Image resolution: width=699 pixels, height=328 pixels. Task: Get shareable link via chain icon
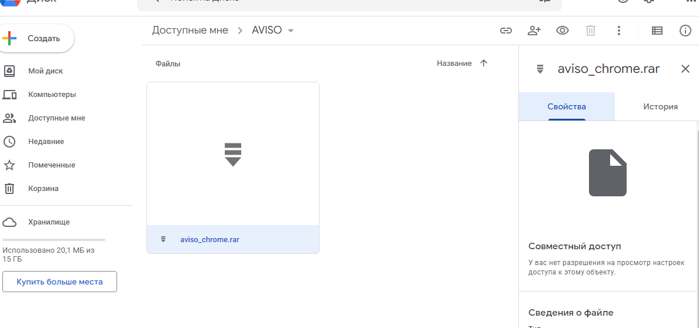click(505, 31)
